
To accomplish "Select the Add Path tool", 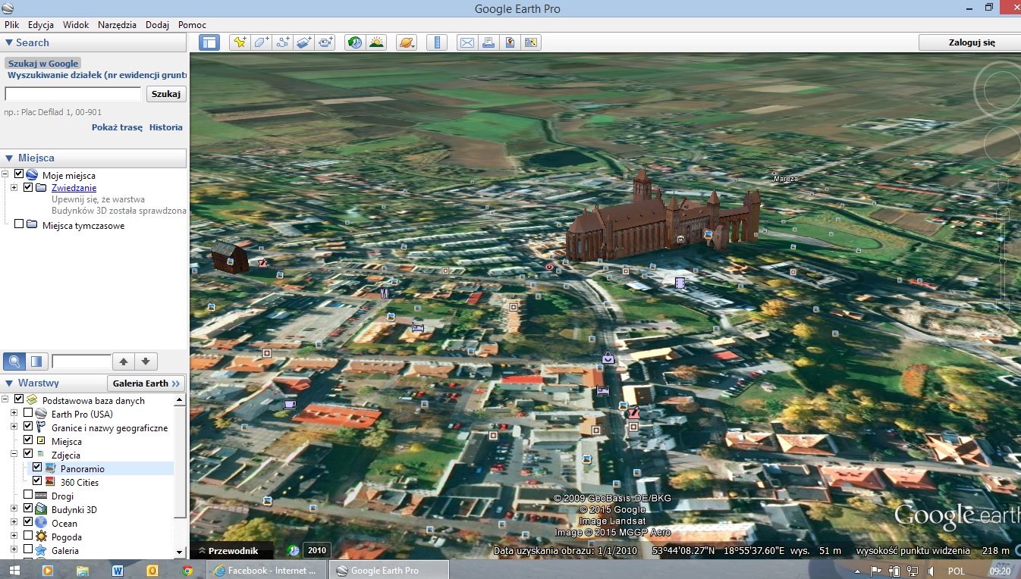I will coord(283,42).
